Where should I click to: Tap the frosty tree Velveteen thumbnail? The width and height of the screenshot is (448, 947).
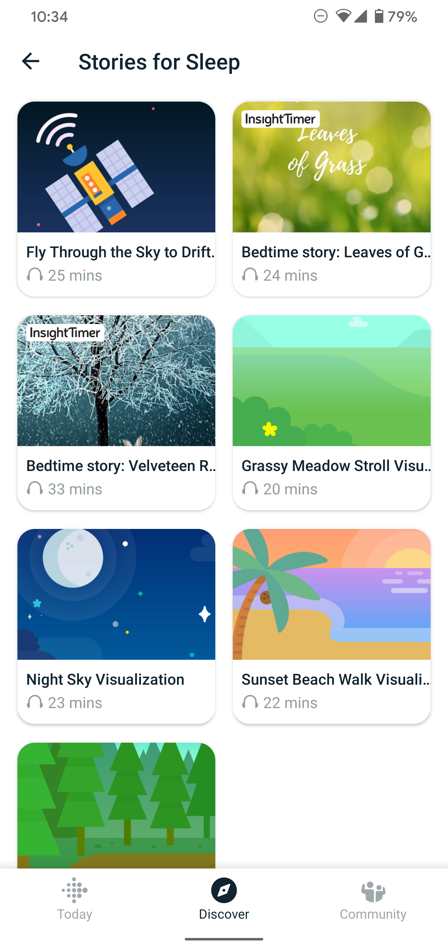pyautogui.click(x=116, y=380)
